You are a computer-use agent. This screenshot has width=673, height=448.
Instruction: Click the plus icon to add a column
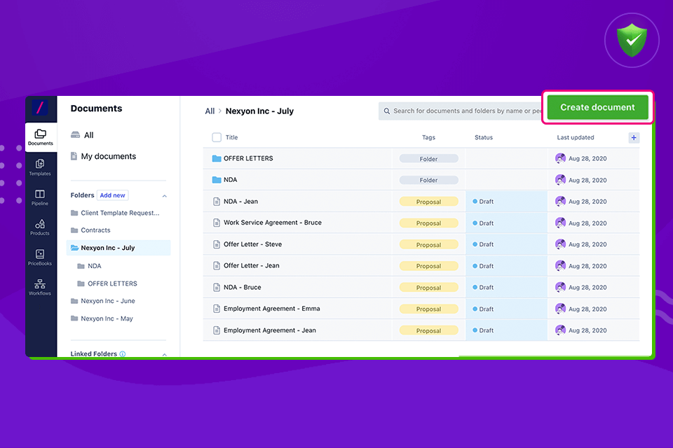coord(634,138)
